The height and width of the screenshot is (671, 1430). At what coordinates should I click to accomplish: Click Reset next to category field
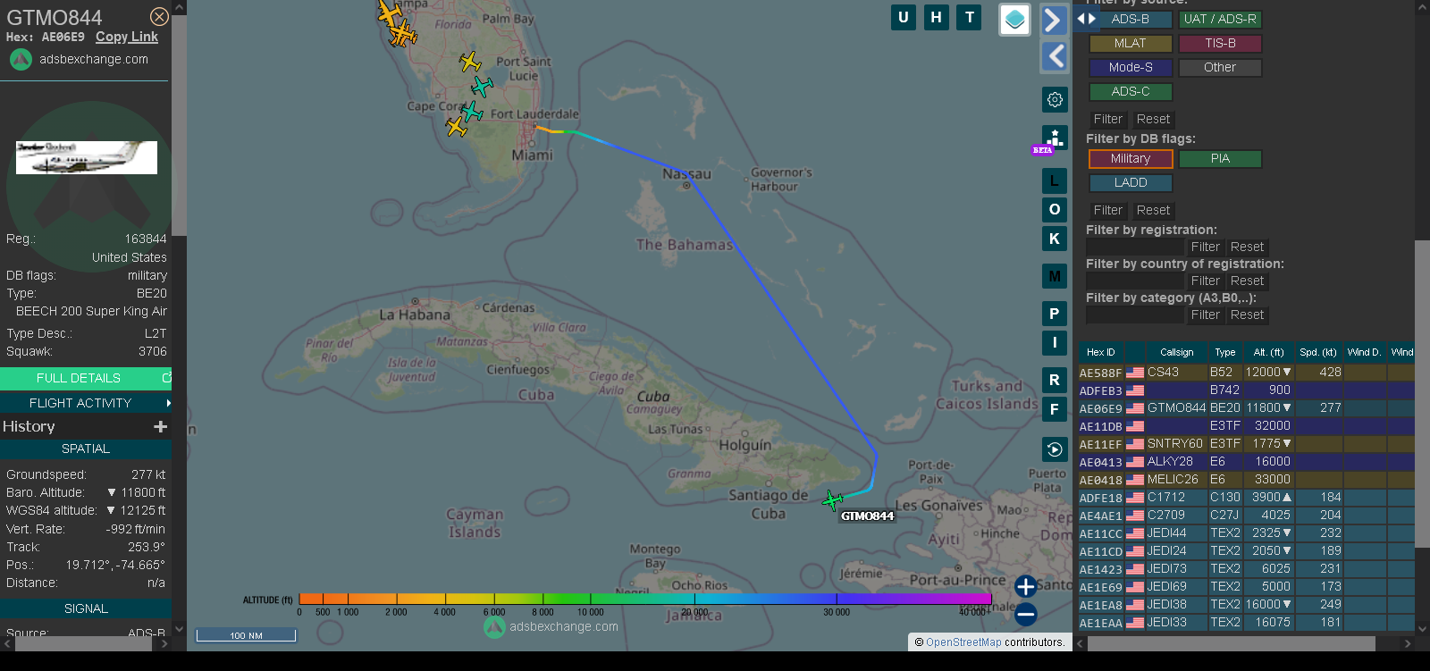coord(1247,315)
